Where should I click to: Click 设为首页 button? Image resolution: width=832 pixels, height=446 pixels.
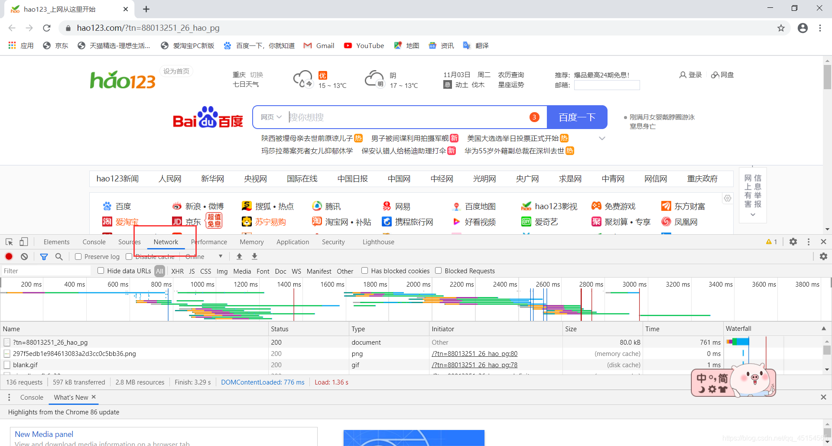pyautogui.click(x=176, y=71)
